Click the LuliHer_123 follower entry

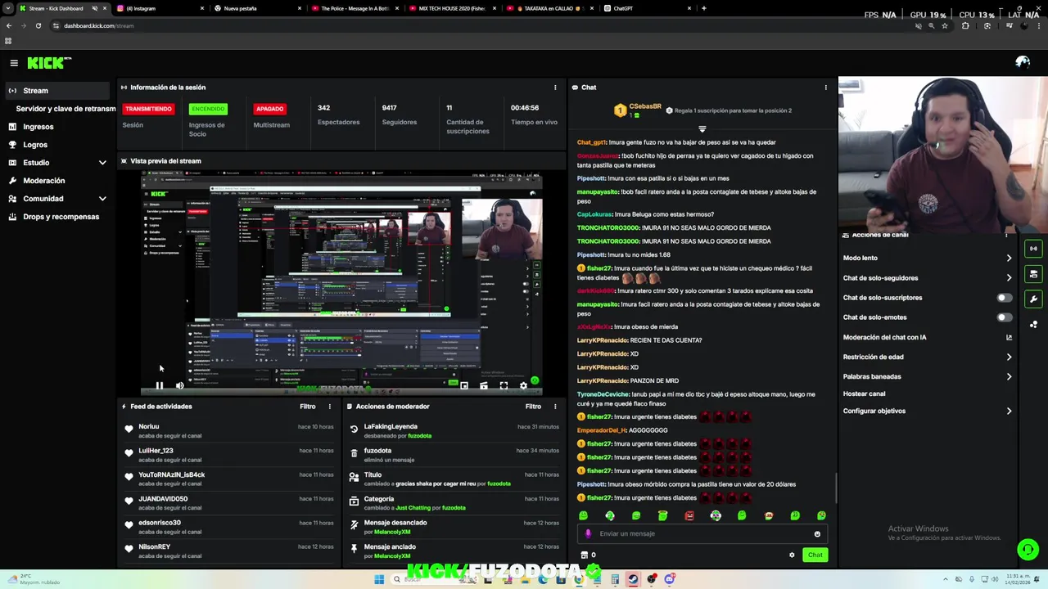coord(228,455)
